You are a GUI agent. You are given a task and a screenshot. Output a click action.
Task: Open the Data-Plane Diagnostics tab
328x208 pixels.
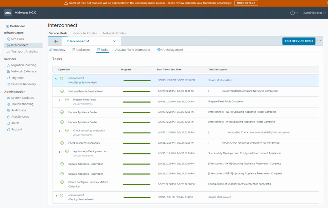(133, 50)
